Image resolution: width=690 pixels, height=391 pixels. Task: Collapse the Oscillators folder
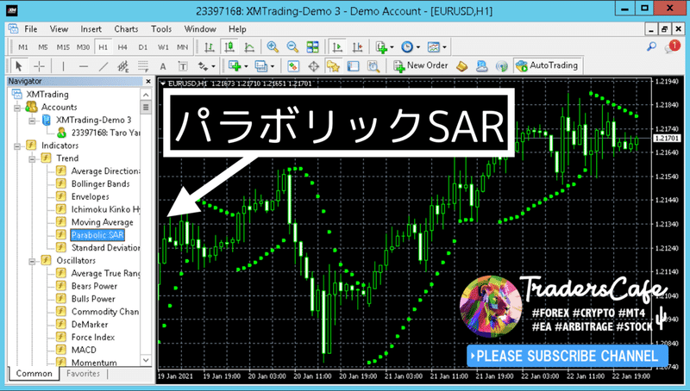(x=32, y=261)
